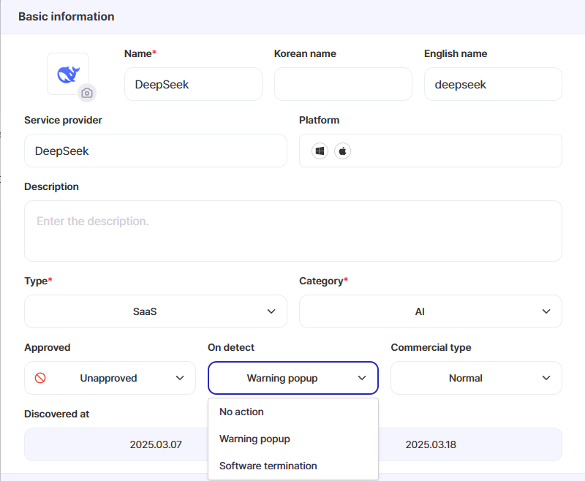Screen dimensions: 585x481
Task: Click the red unapproved prohibition icon
Action: pos(40,378)
